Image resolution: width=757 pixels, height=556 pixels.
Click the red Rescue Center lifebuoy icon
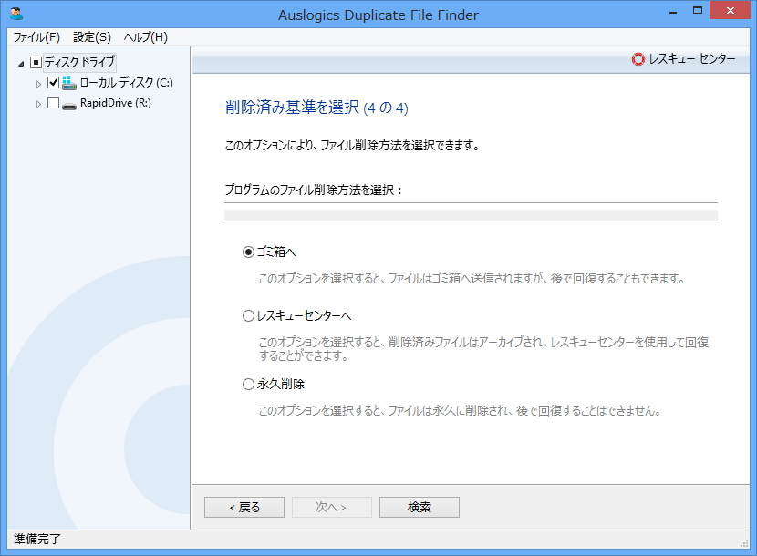638,59
